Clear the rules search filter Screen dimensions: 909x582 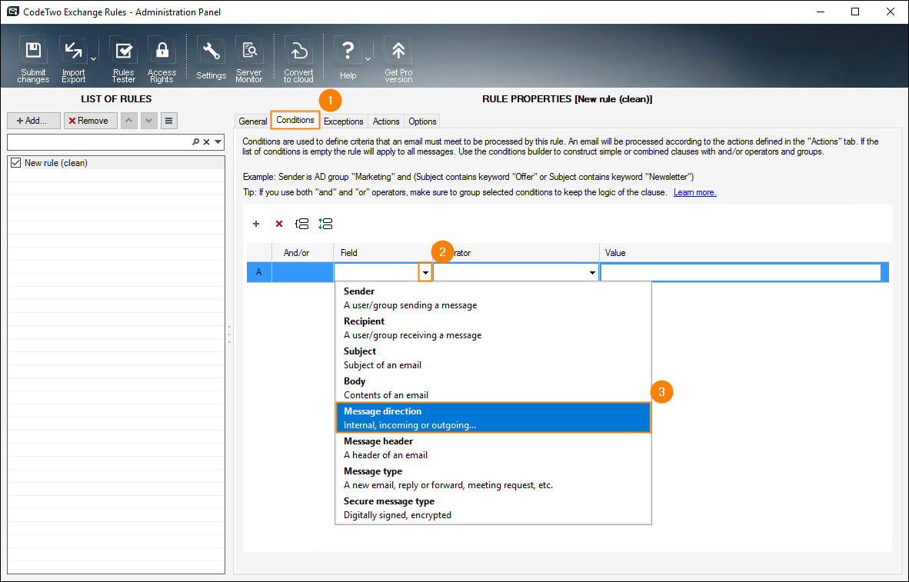click(x=206, y=142)
